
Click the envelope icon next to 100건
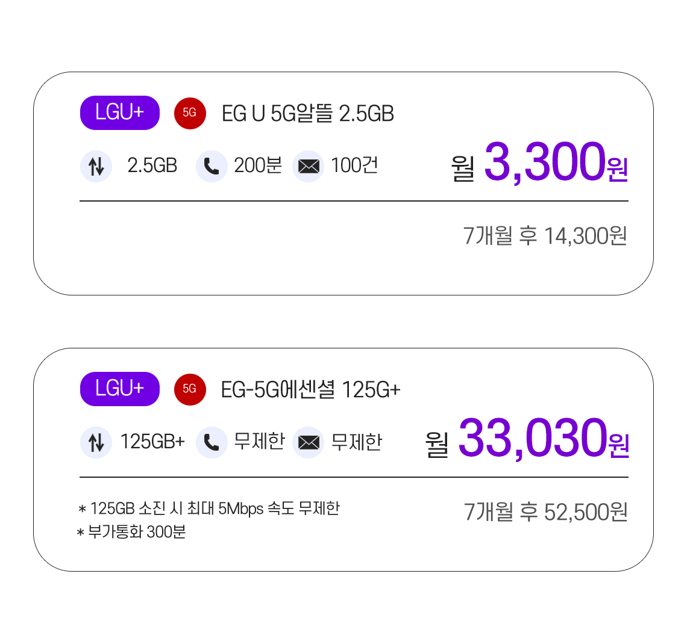click(309, 166)
